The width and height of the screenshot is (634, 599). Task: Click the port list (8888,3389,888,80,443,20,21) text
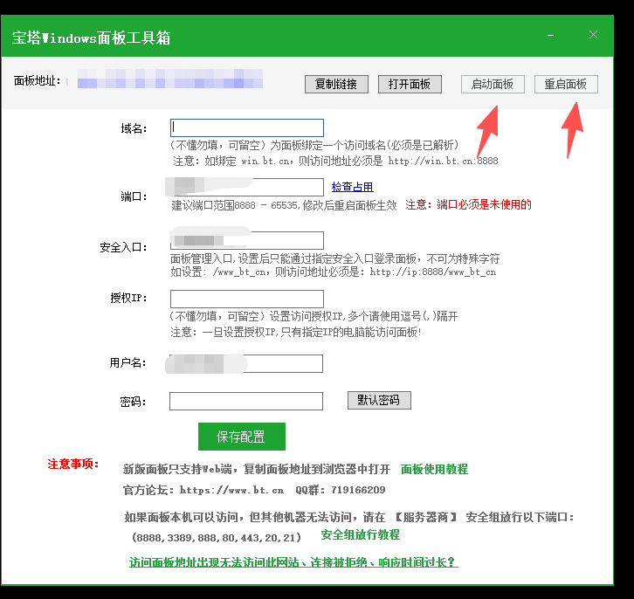point(217,538)
